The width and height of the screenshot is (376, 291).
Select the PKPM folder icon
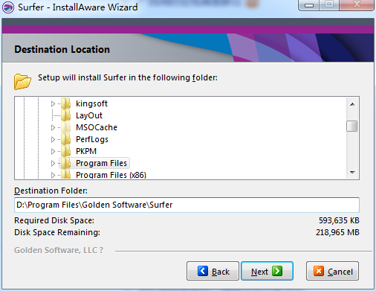[66, 151]
